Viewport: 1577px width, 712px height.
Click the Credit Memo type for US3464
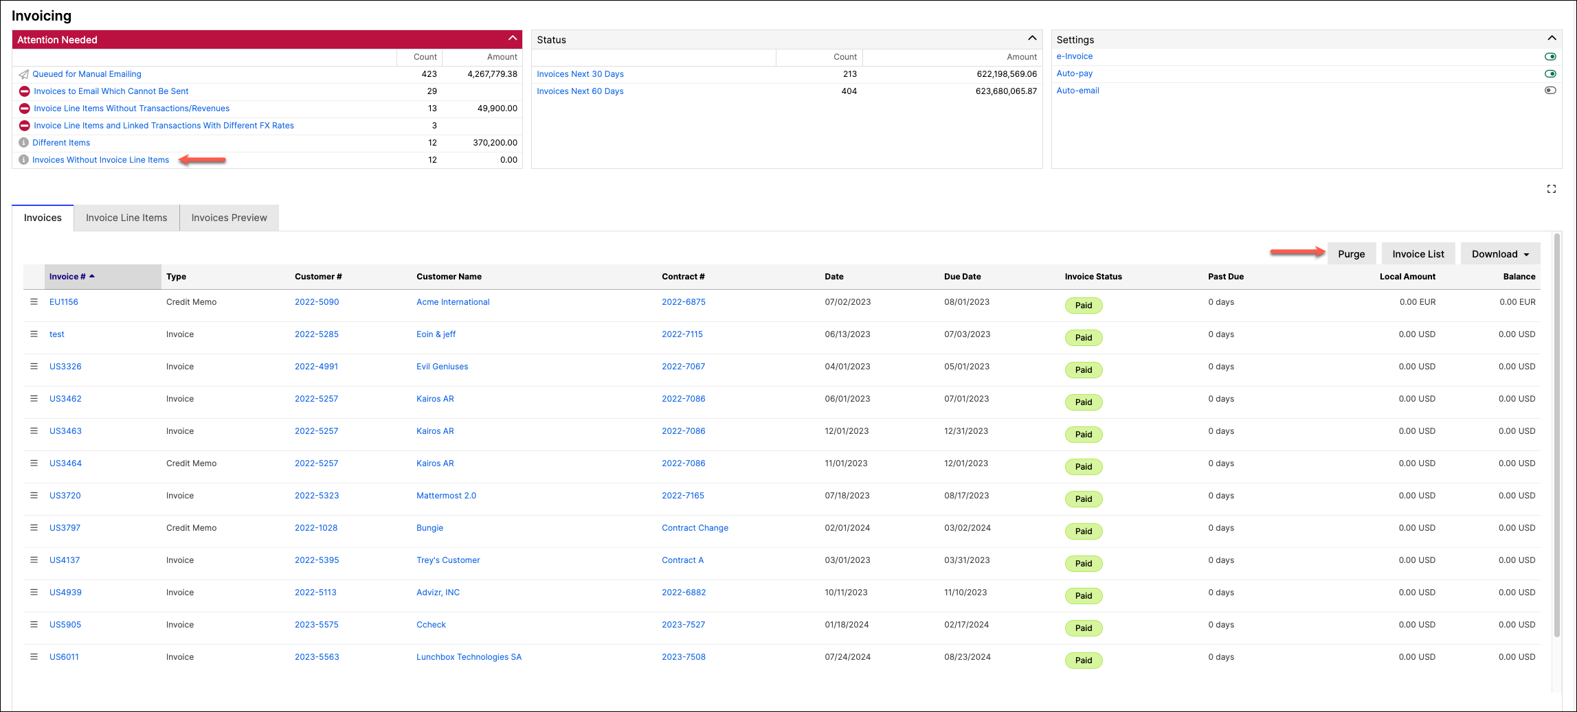(191, 463)
